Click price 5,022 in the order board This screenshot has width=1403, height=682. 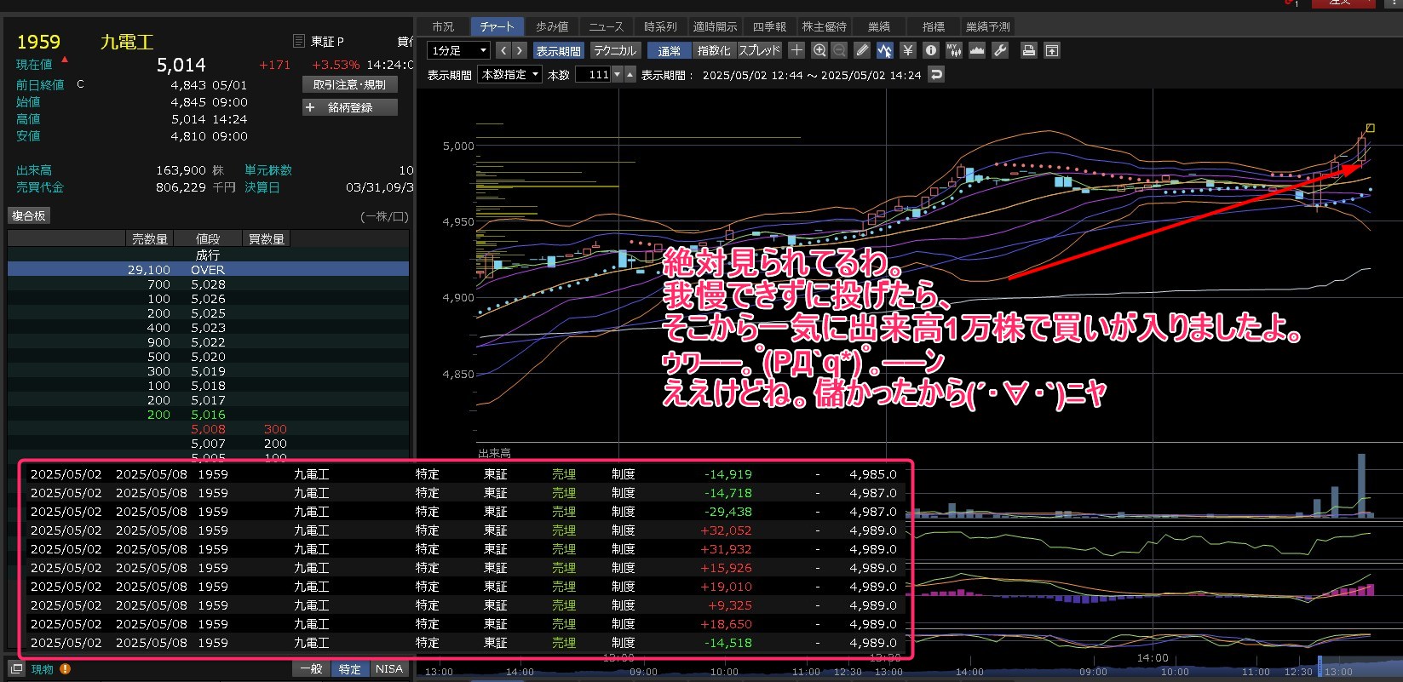tap(208, 342)
